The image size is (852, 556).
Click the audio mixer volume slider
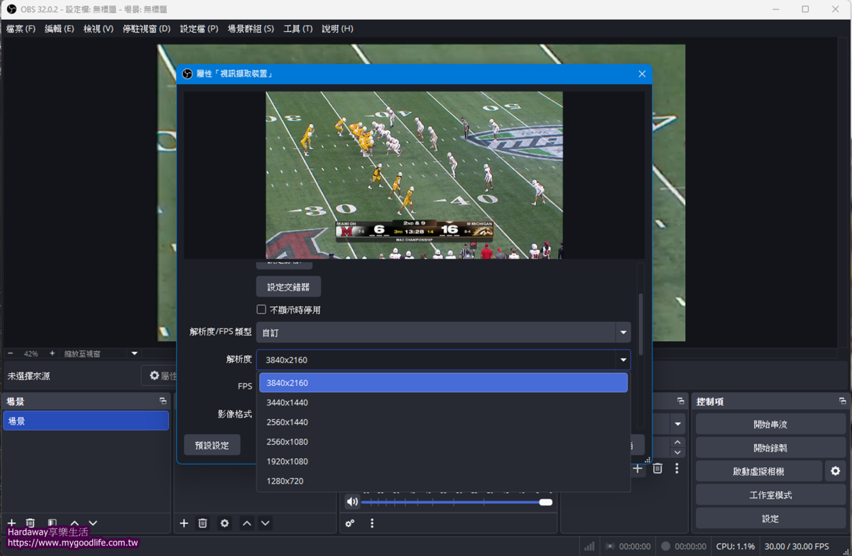tap(454, 502)
